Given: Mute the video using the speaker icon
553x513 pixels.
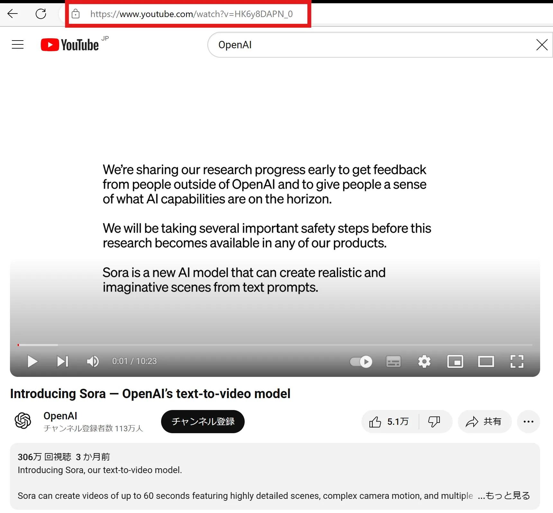Looking at the screenshot, I should [93, 361].
